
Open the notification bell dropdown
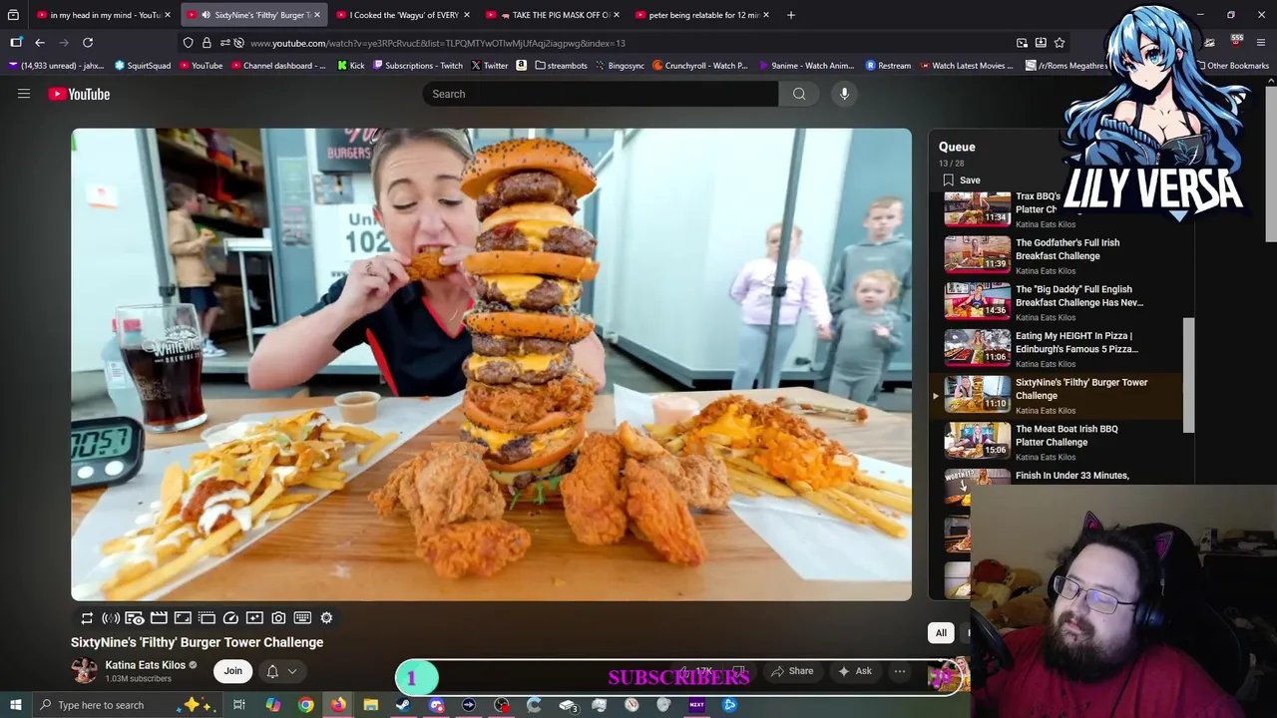pyautogui.click(x=281, y=671)
